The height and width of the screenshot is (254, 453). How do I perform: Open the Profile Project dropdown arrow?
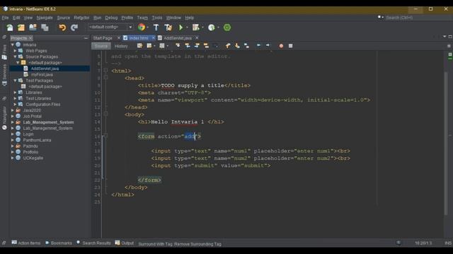point(218,28)
